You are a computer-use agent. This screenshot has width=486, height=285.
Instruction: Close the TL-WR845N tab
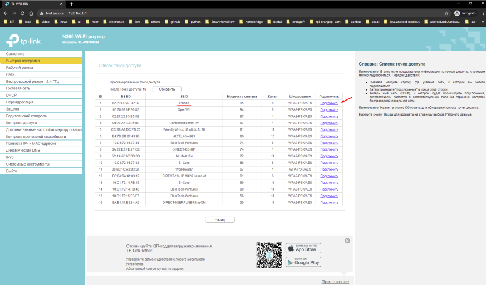[61, 4]
